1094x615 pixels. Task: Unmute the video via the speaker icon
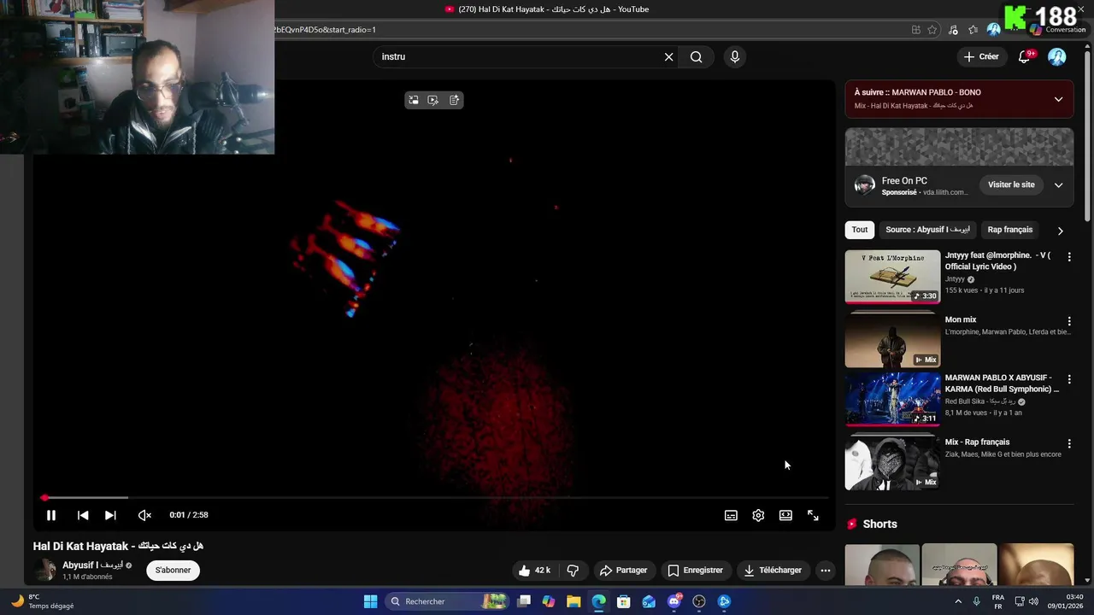pos(144,515)
